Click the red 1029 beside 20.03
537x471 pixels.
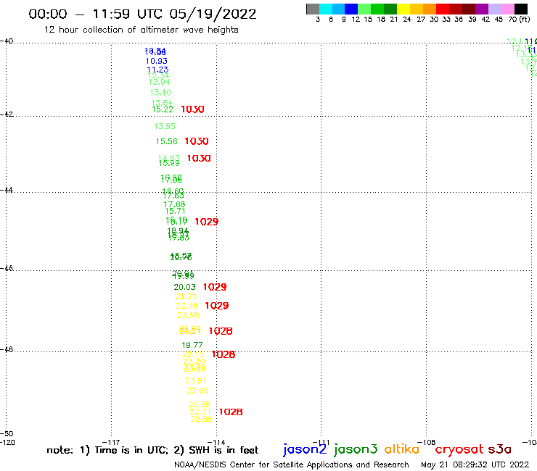[215, 287]
